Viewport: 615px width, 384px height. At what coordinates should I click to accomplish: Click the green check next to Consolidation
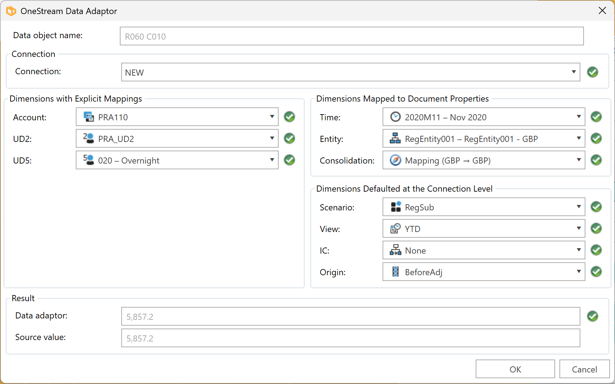(596, 160)
